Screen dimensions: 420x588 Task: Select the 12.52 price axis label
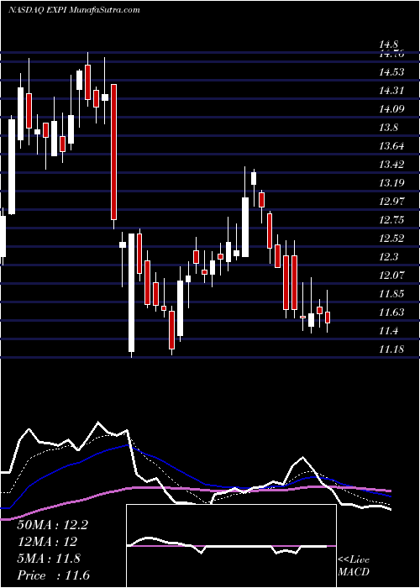(x=391, y=238)
